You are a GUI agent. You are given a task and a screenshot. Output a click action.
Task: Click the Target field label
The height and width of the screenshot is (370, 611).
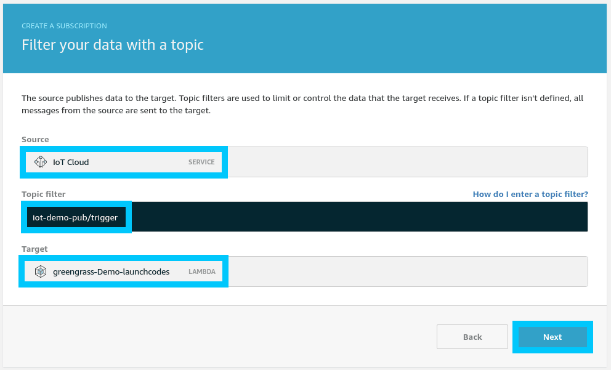(x=34, y=249)
